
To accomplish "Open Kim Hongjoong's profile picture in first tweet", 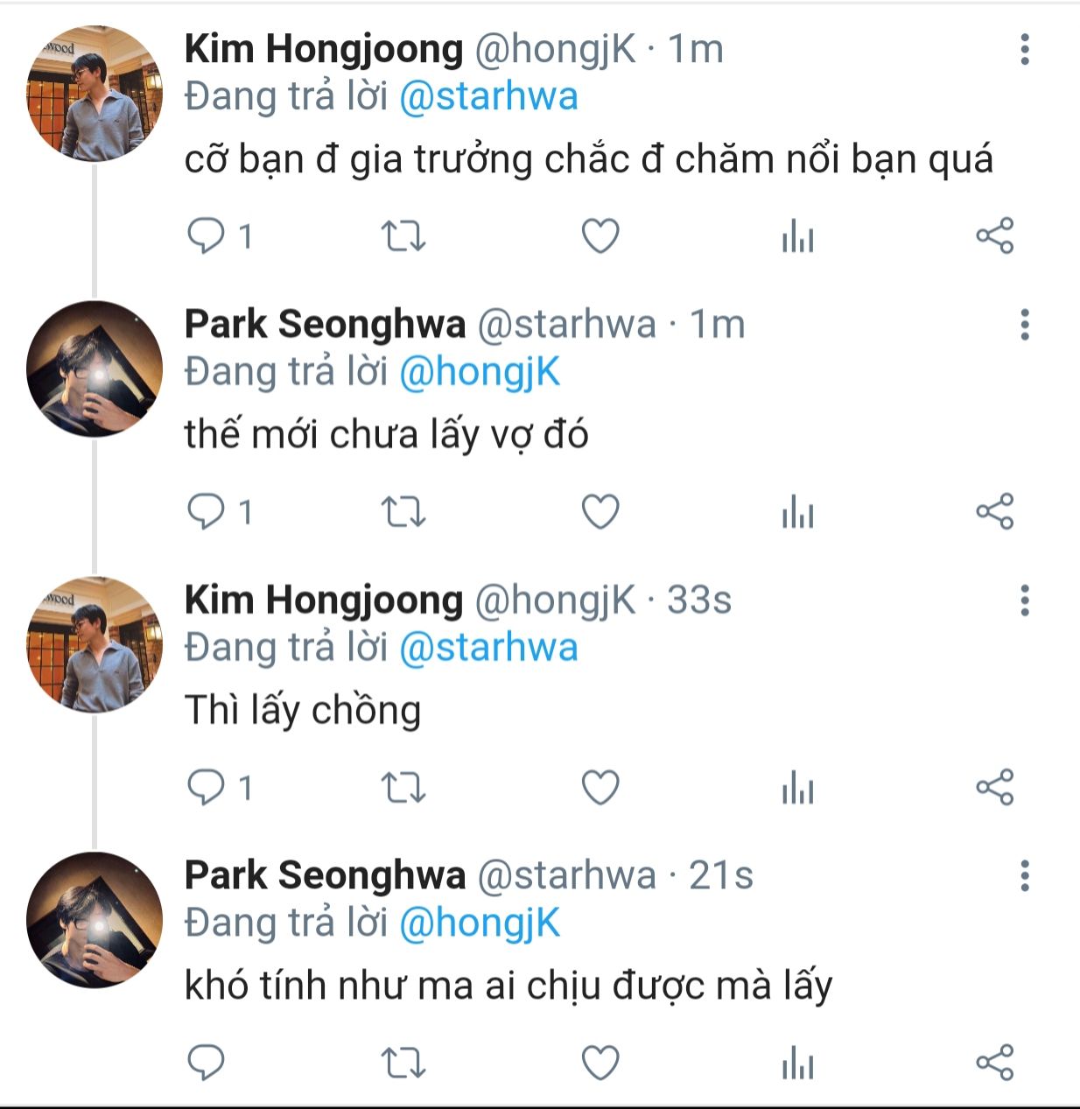I will point(94,94).
